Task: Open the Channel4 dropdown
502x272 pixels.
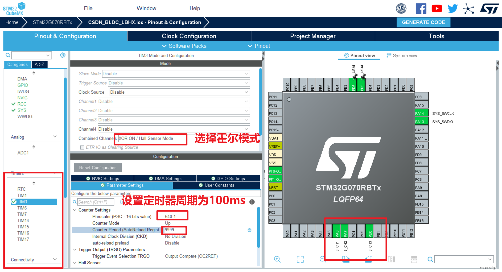Action: 174,129
